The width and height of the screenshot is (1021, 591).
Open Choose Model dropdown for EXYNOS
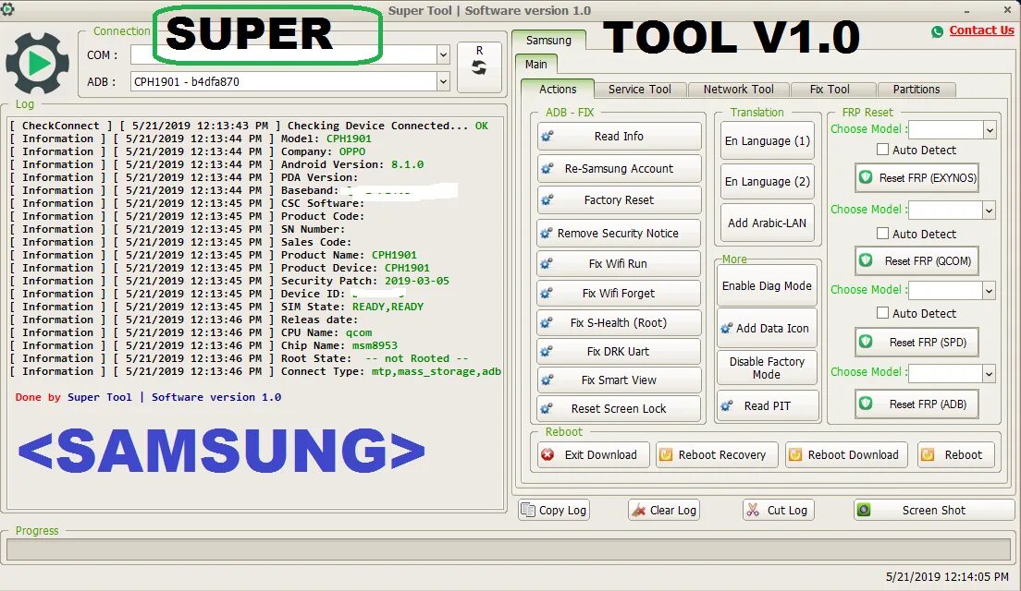pos(990,129)
